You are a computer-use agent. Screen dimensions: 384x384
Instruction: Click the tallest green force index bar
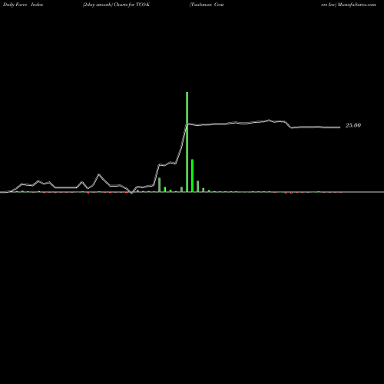tap(187, 142)
